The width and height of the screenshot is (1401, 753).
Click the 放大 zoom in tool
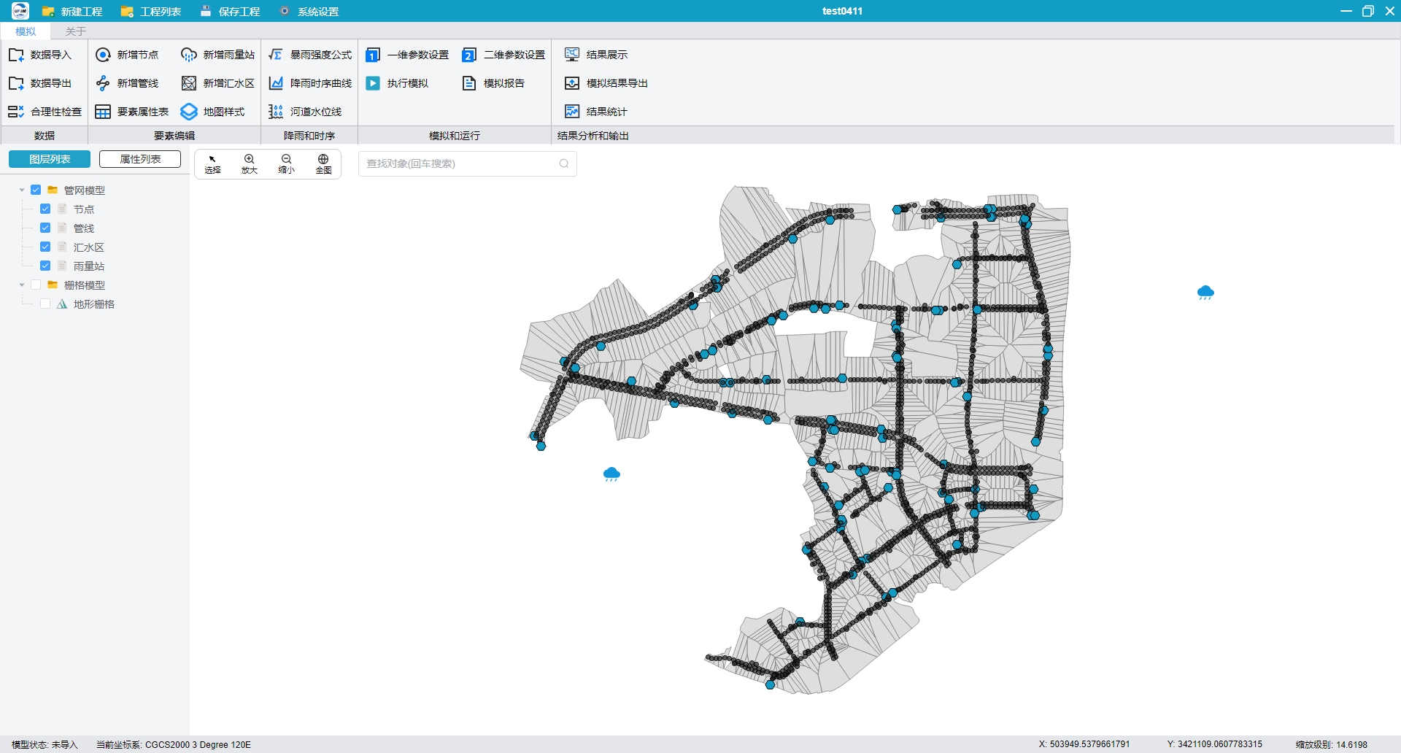[x=250, y=163]
